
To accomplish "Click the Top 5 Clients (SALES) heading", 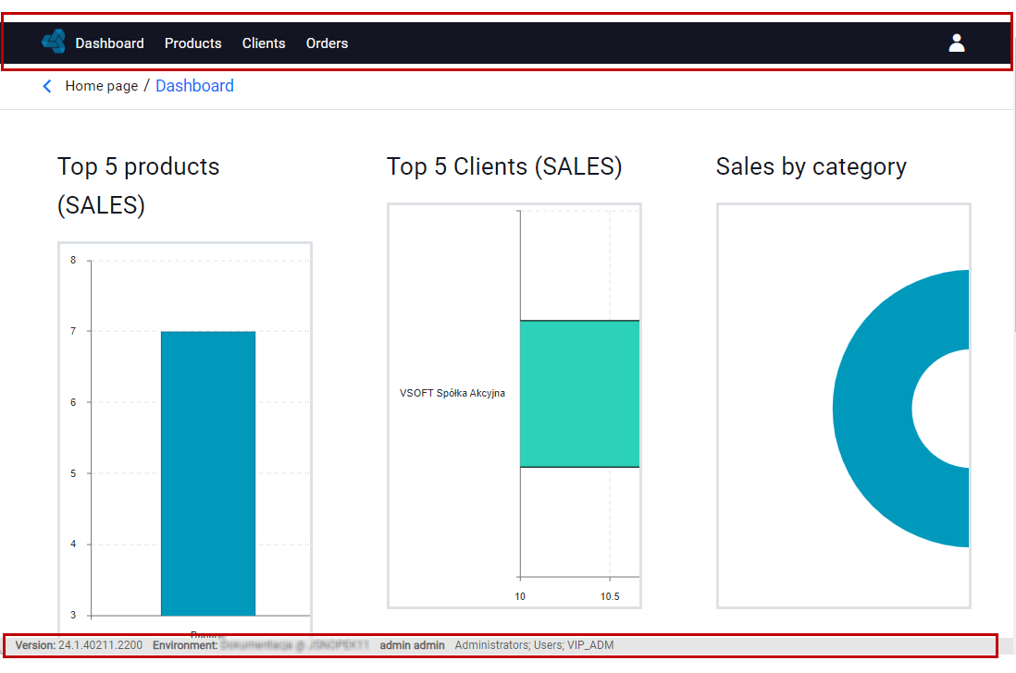I will pos(504,166).
